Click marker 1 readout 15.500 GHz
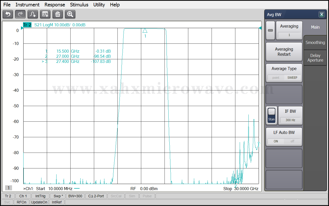Screen dimensions: 329x206 [x=68, y=51]
